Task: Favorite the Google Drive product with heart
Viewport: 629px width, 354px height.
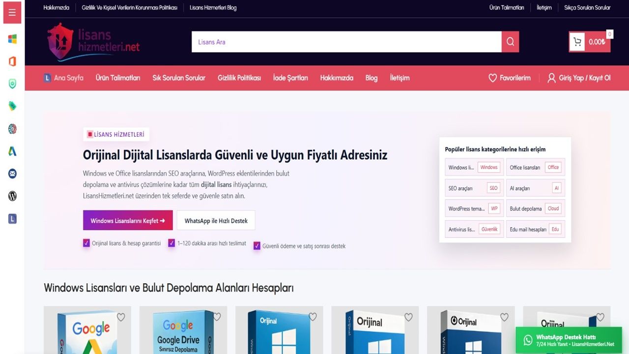Action: click(217, 317)
